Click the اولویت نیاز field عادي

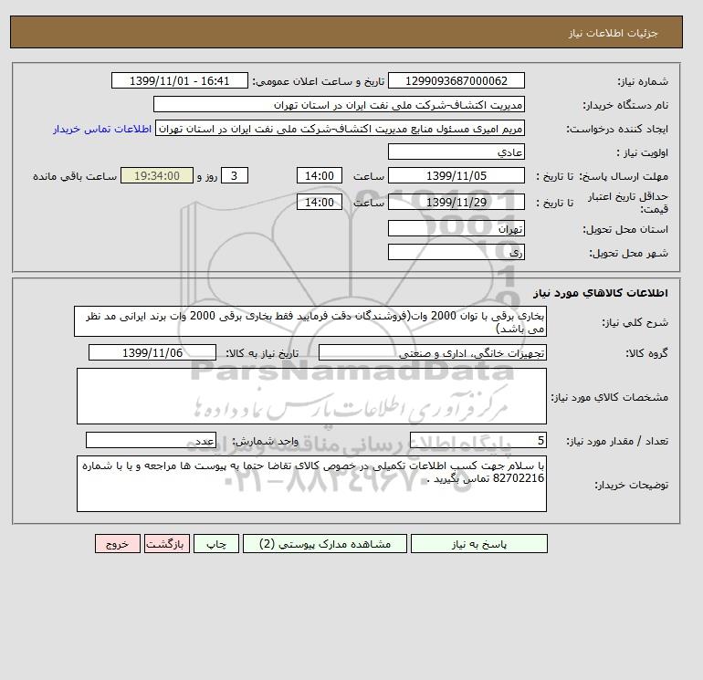456,152
